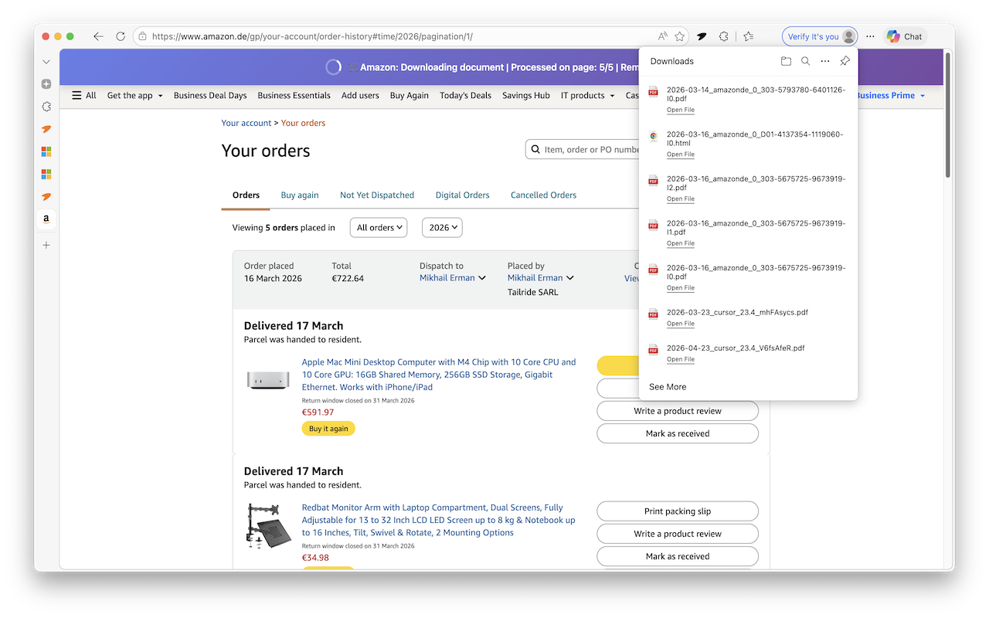The width and height of the screenshot is (989, 618).
Task: Open the black swoosh extension in the toolbar
Action: click(702, 36)
